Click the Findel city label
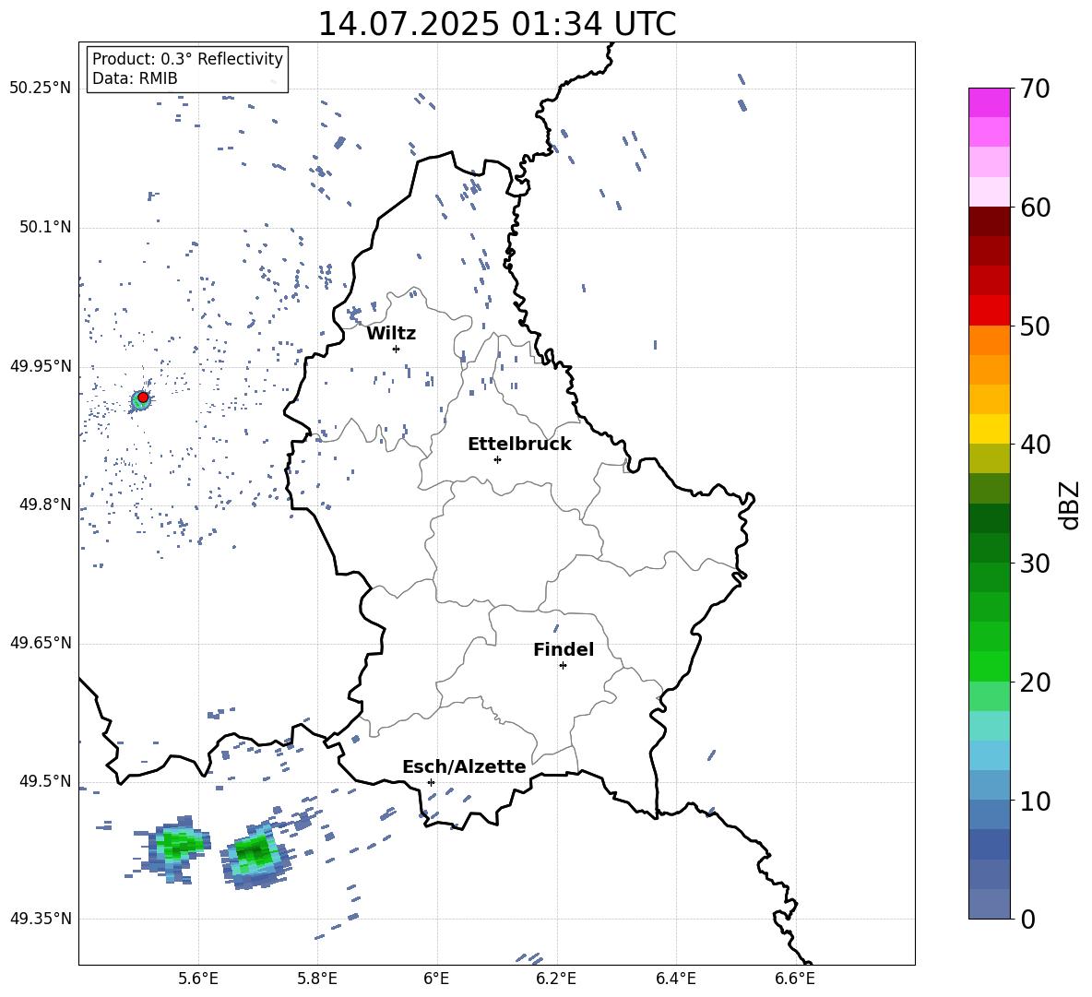Viewport: 1092px width, 997px height. [x=564, y=649]
